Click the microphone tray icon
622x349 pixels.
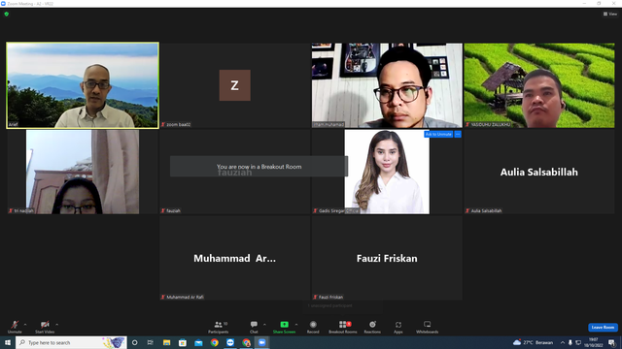[x=570, y=342]
